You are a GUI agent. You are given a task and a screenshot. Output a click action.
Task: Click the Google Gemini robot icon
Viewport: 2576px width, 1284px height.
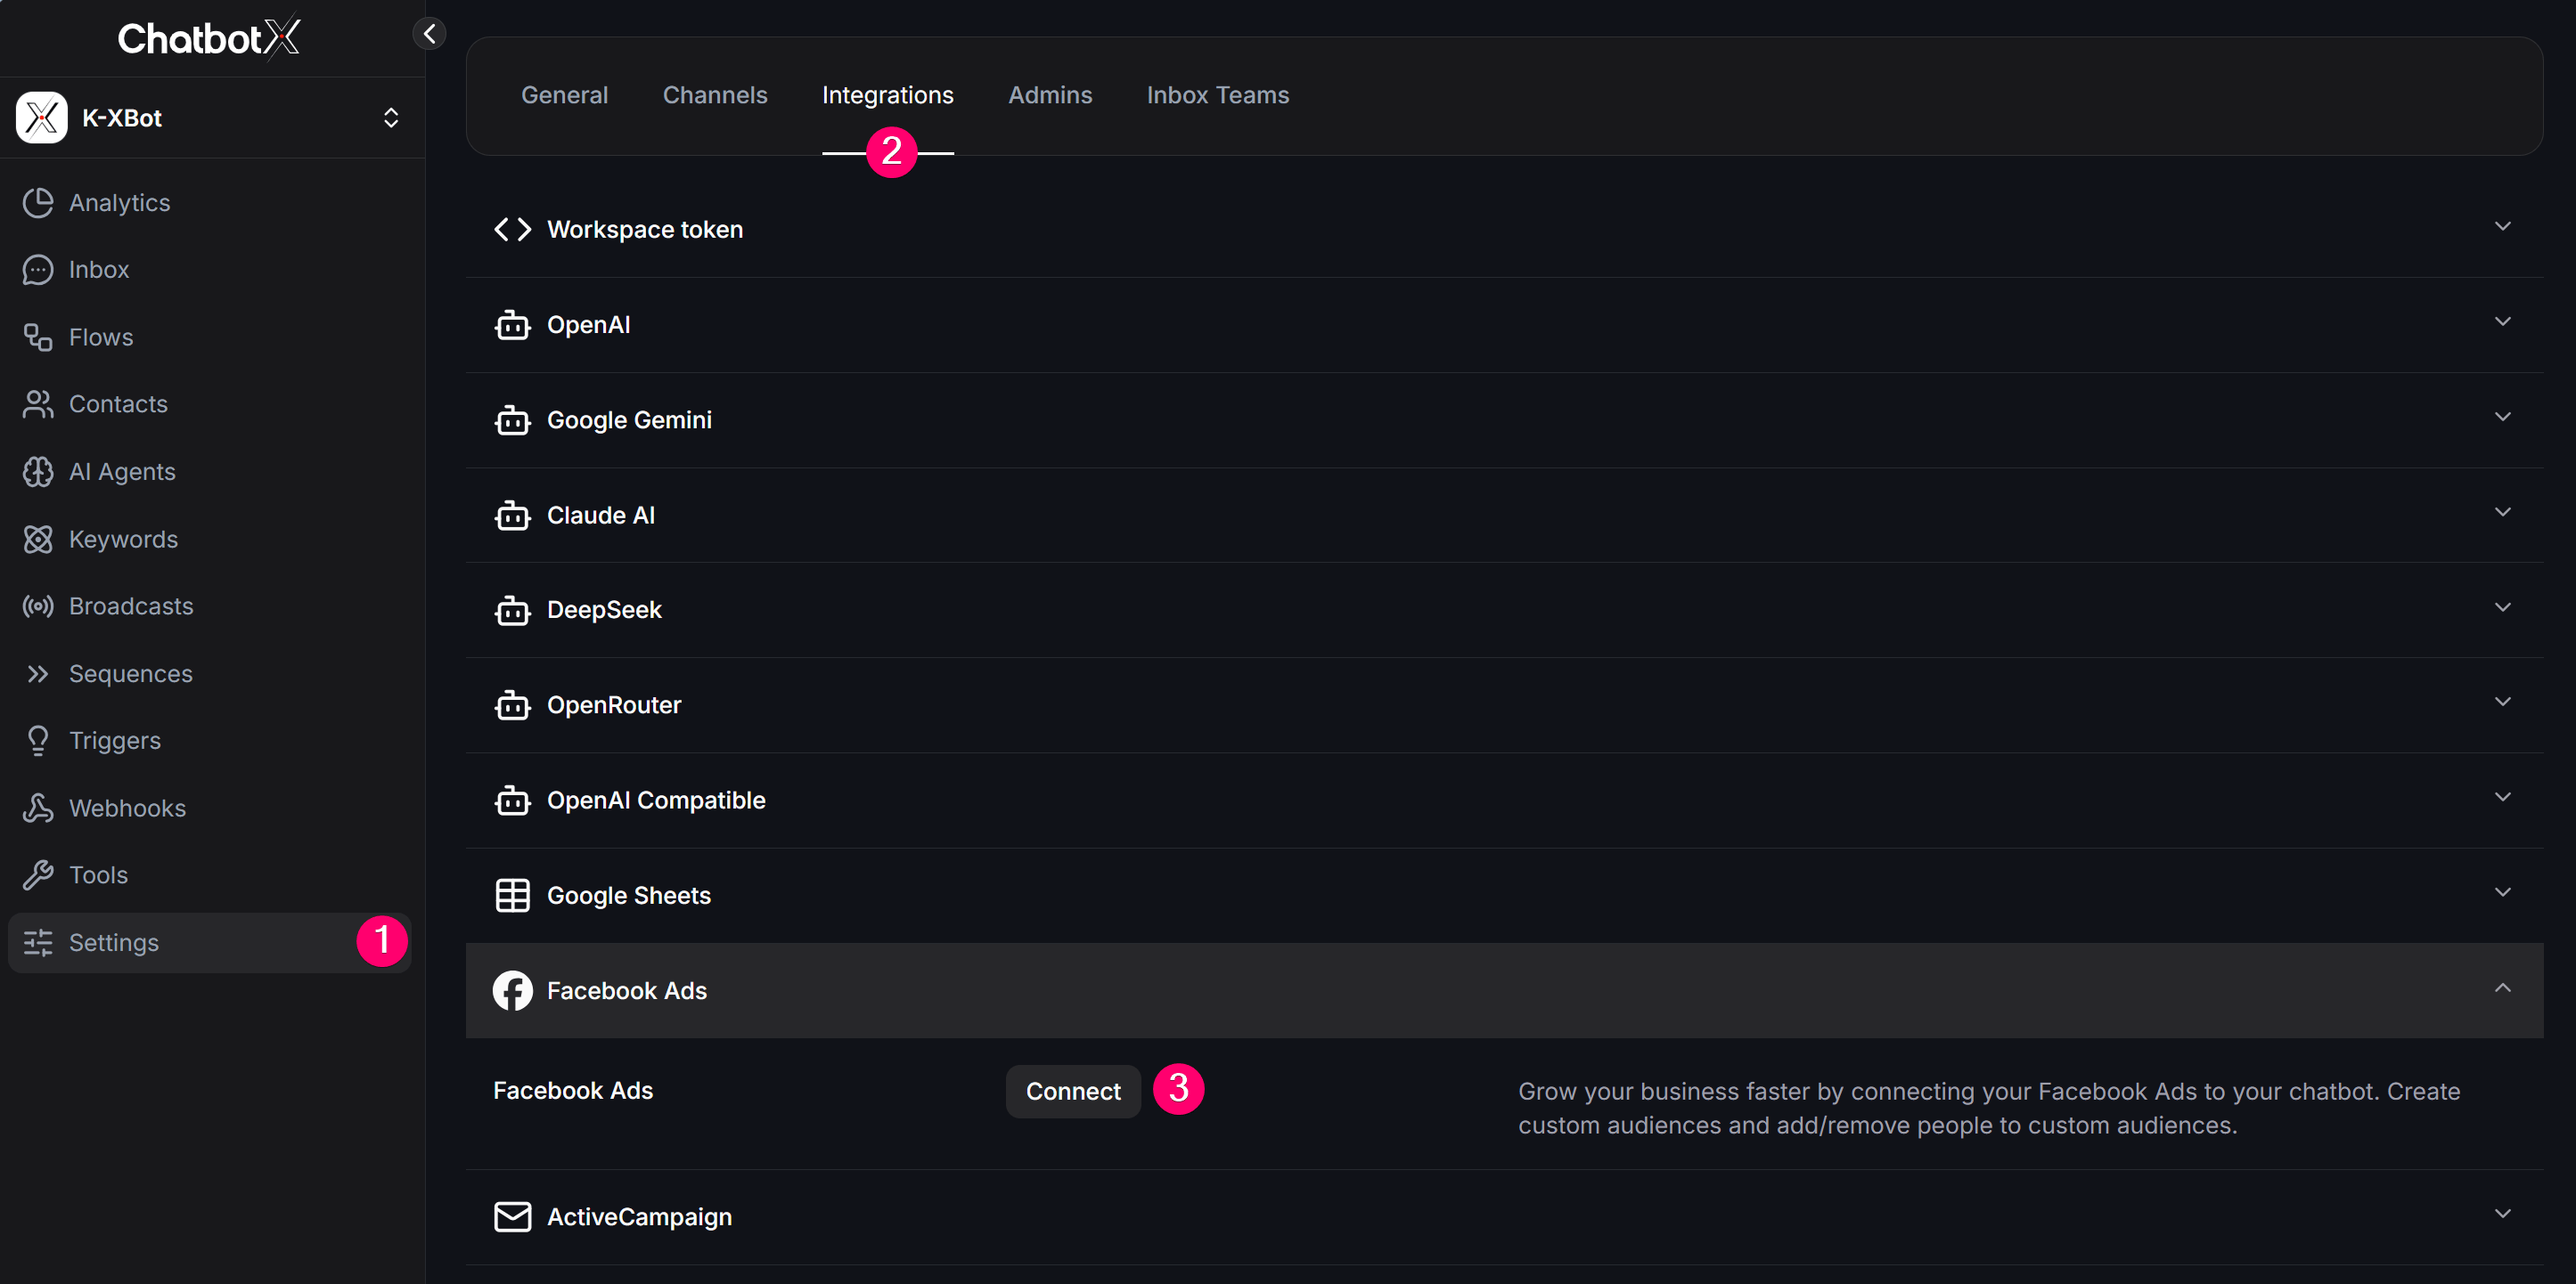click(x=513, y=420)
